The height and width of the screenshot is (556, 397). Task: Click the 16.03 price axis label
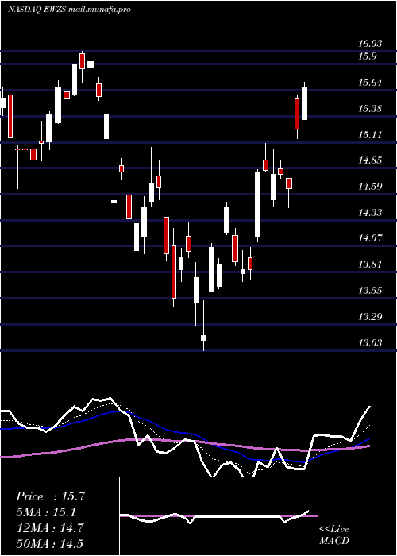point(370,44)
